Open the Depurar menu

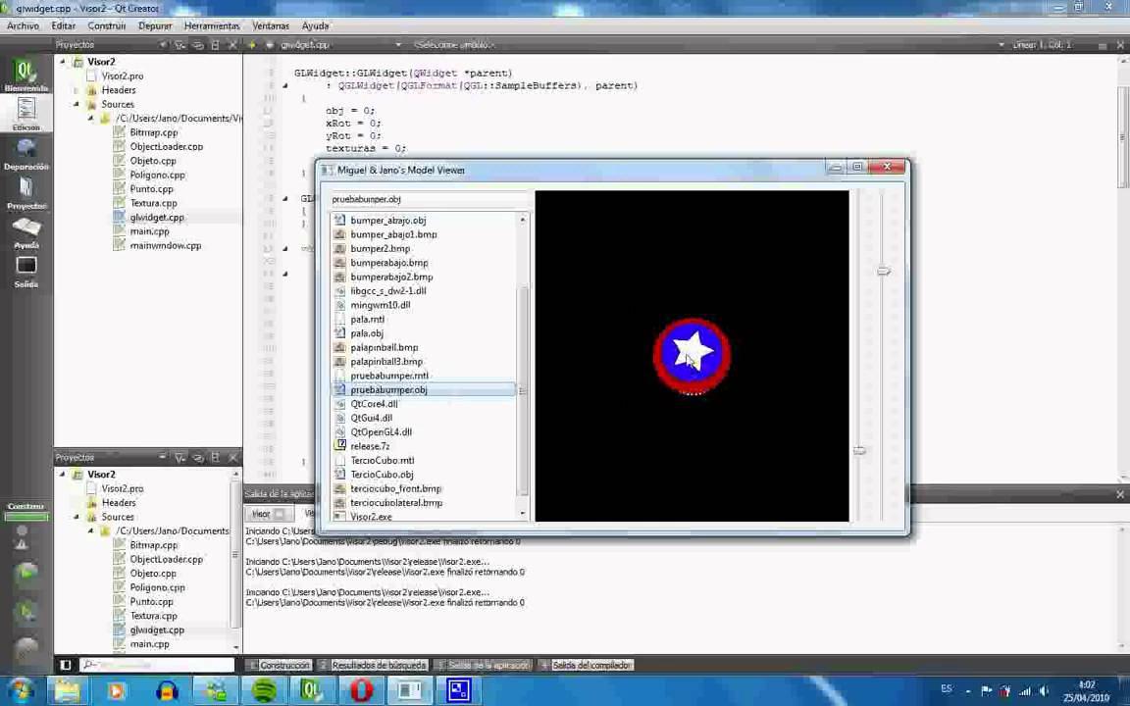coord(155,25)
